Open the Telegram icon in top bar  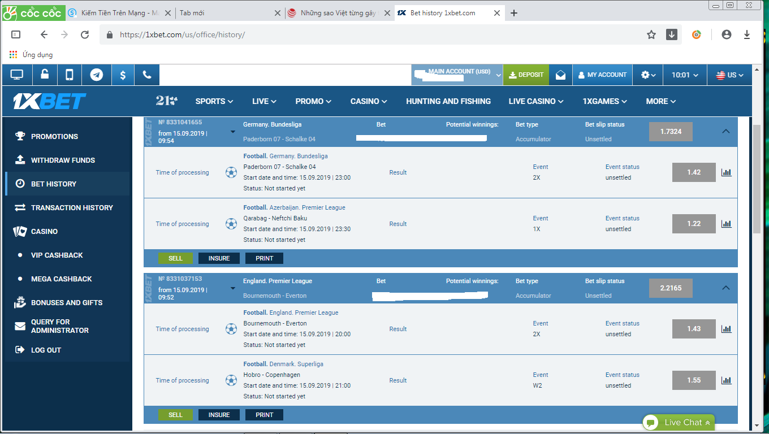click(x=97, y=75)
